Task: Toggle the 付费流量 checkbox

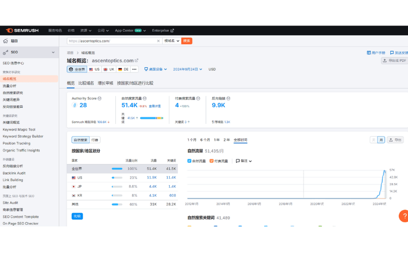Action: [211, 161]
